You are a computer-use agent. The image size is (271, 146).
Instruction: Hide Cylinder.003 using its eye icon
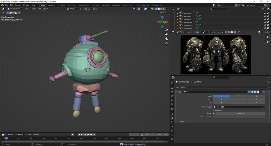(265, 19)
